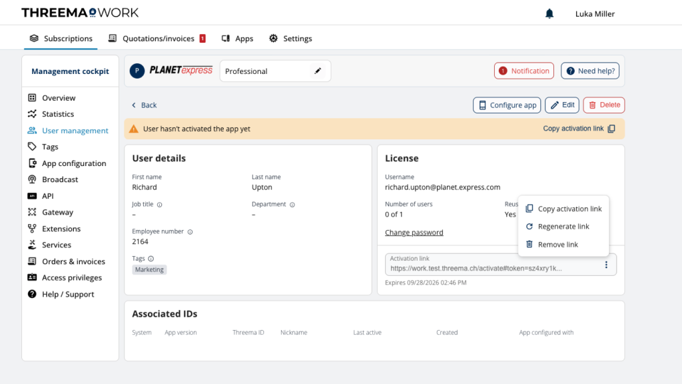
Task: Go Back to the user list
Action: point(145,105)
